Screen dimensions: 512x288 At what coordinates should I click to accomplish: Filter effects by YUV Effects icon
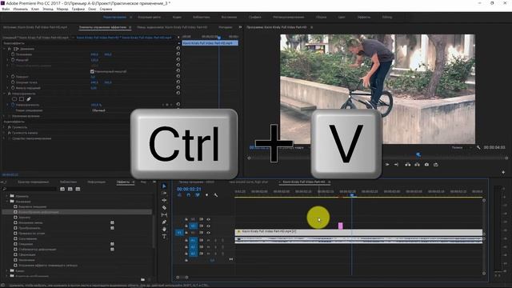(x=78, y=189)
